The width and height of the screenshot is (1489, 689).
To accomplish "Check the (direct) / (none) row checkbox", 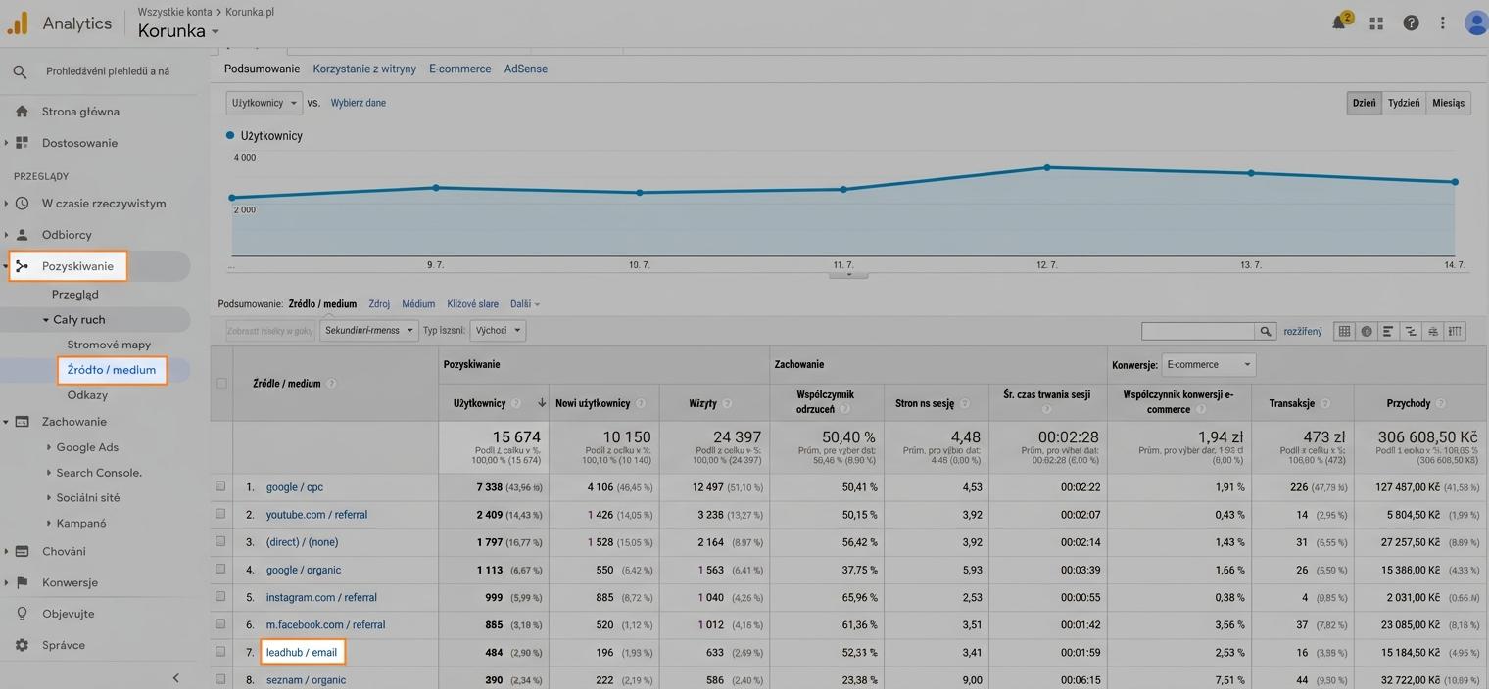I will 220,541.
